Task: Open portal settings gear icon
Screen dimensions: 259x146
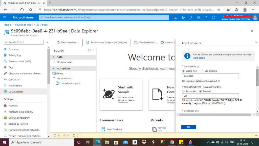Action: click(x=198, y=17)
